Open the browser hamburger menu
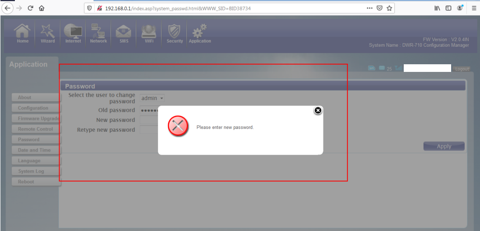Viewport: 480px width, 231px height. 474,8
